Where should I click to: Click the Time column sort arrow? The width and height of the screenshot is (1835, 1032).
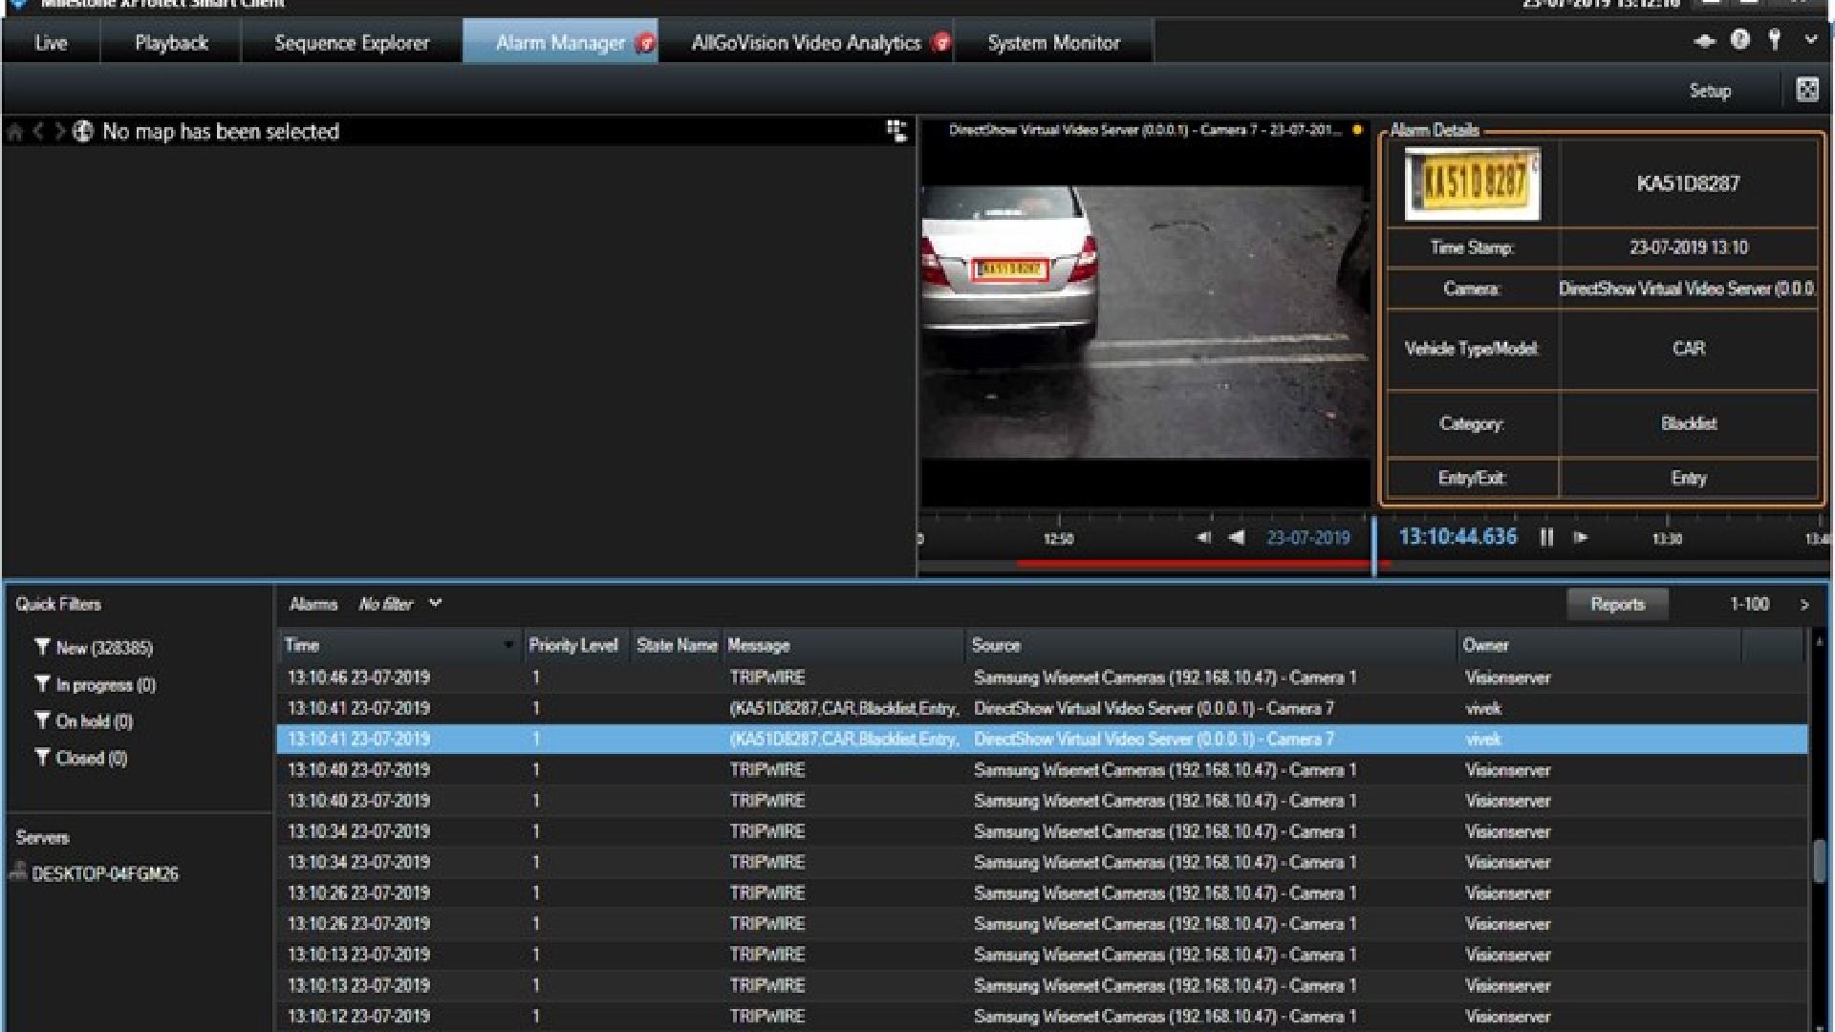tap(508, 646)
